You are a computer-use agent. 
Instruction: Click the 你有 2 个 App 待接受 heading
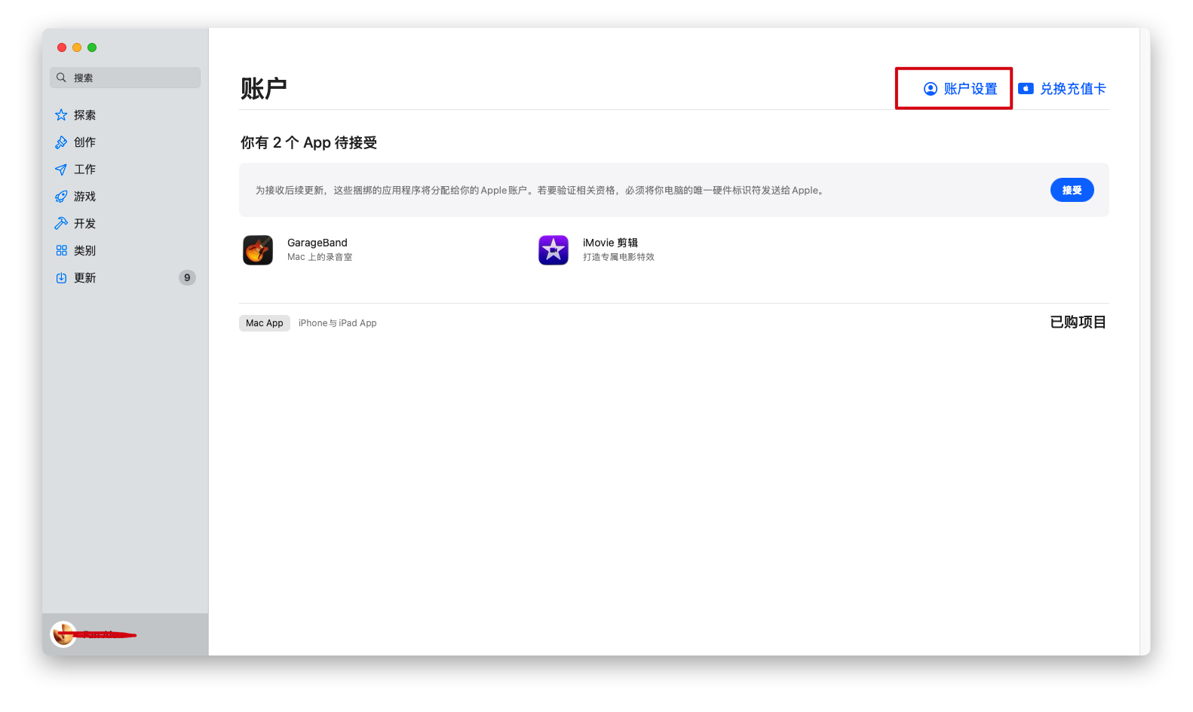[x=308, y=142]
